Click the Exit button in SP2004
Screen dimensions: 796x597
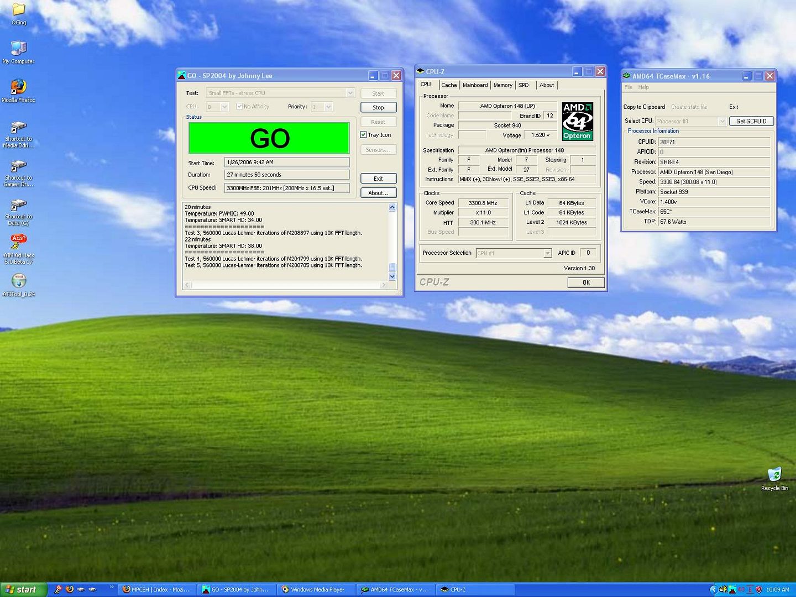tap(378, 179)
